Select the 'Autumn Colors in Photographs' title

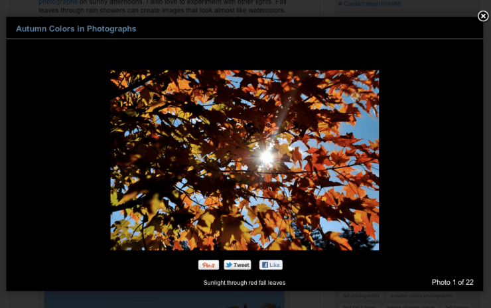[76, 29]
